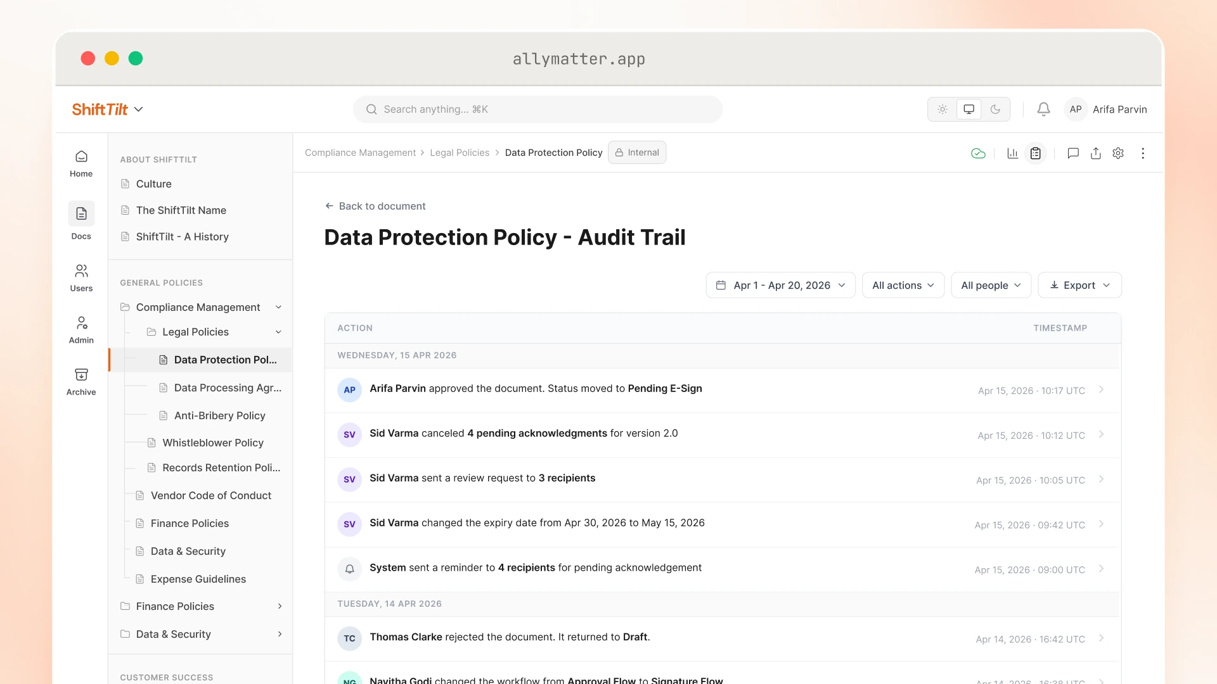Open document settings gear icon
The image size is (1217, 684).
1118,153
